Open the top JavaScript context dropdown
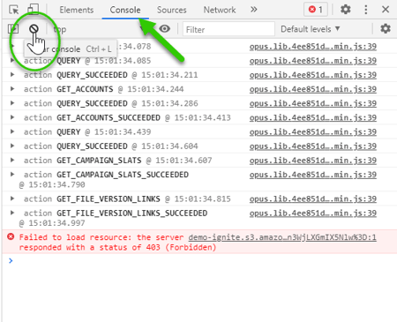 [x=99, y=29]
